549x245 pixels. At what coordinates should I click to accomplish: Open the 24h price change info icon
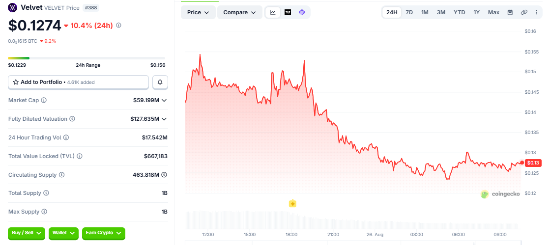(118, 25)
